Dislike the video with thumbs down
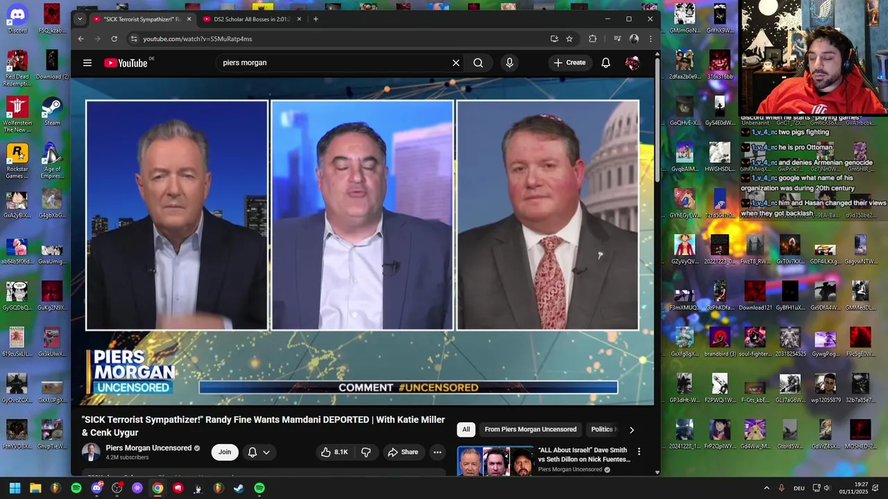 point(366,452)
